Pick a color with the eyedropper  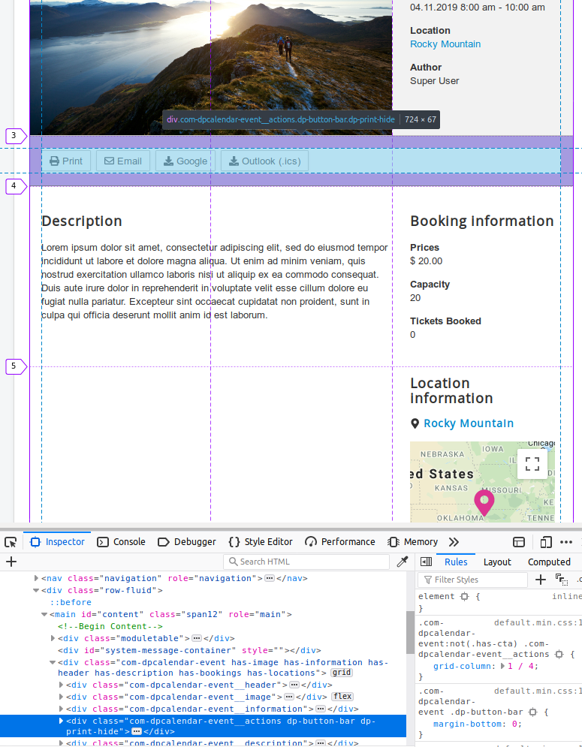tap(403, 562)
